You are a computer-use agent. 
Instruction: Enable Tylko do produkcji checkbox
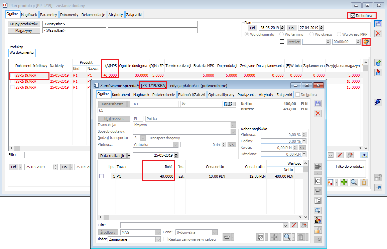point(332,166)
